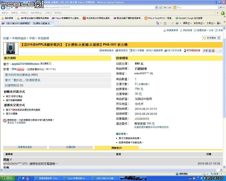
Task: Click the combined shipping discount link
Action: 151,127
